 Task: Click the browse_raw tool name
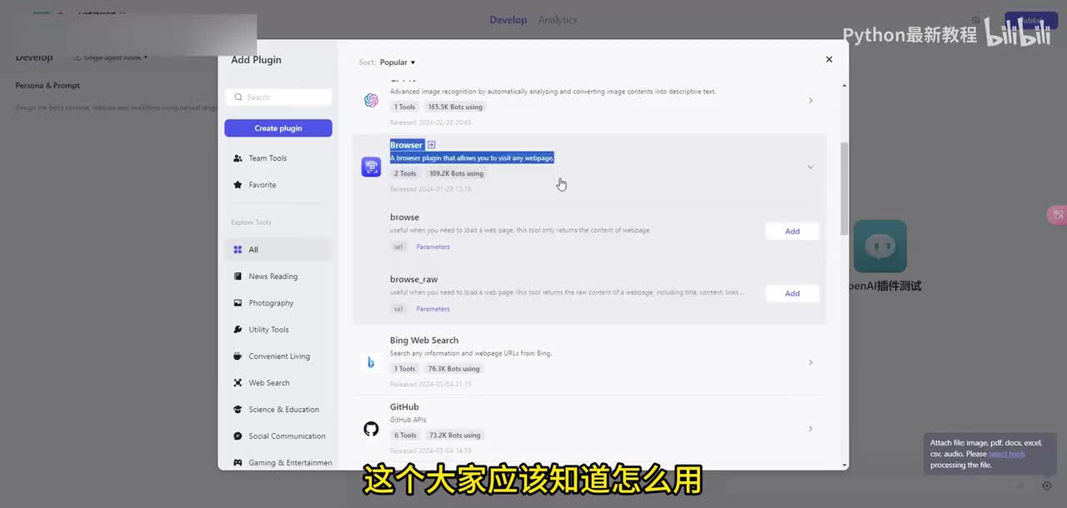click(x=413, y=280)
